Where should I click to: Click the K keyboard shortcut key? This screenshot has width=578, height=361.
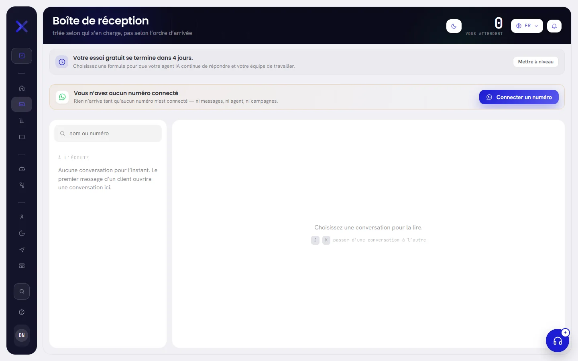[x=326, y=240]
